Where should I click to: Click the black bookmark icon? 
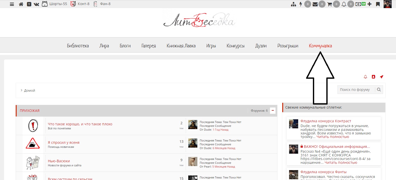coord(378,4)
